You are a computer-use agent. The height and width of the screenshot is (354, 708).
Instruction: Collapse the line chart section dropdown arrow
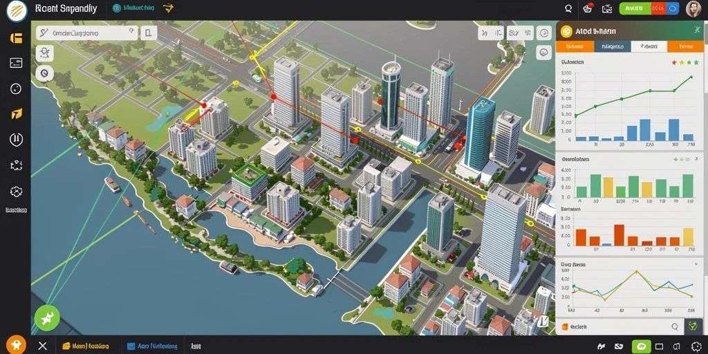pyautogui.click(x=696, y=264)
